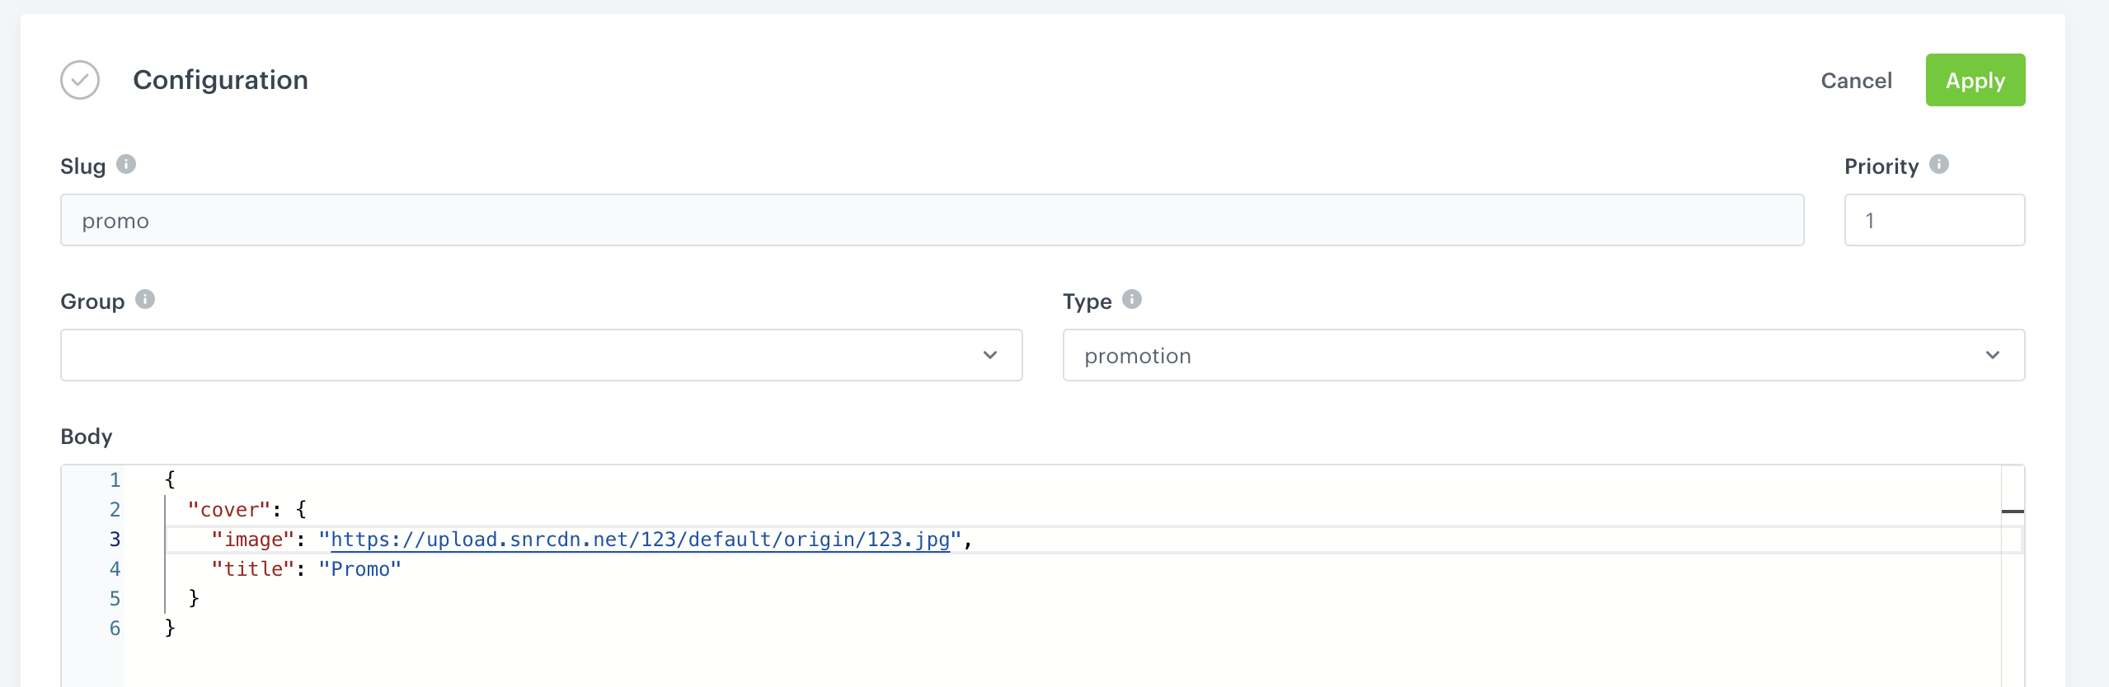
Task: Click the info icon next to Priority
Action: (1939, 164)
